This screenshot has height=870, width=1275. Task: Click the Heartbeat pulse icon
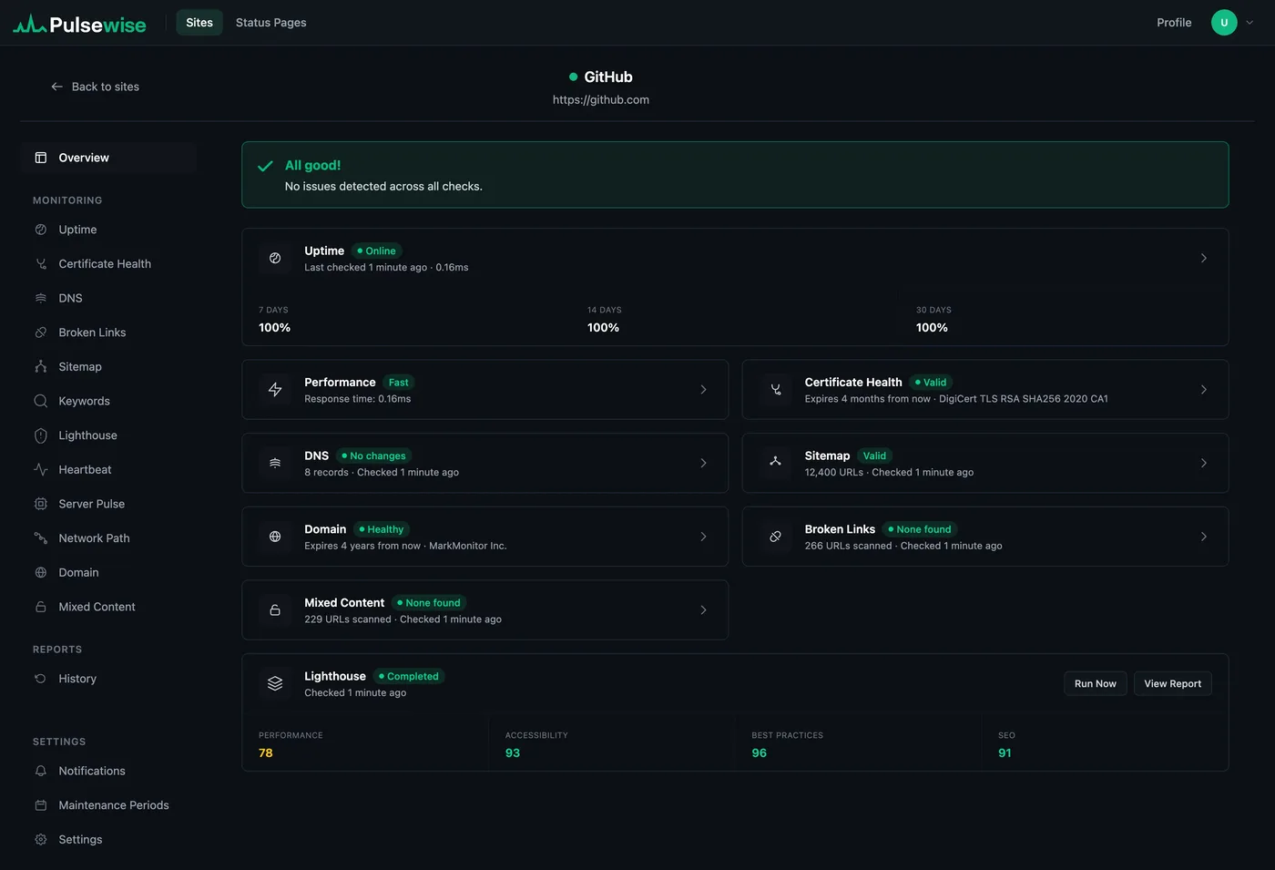pyautogui.click(x=41, y=469)
